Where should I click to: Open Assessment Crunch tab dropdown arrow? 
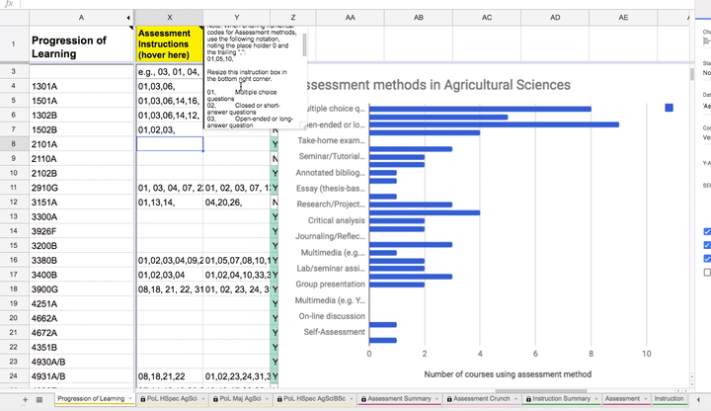pyautogui.click(x=515, y=399)
